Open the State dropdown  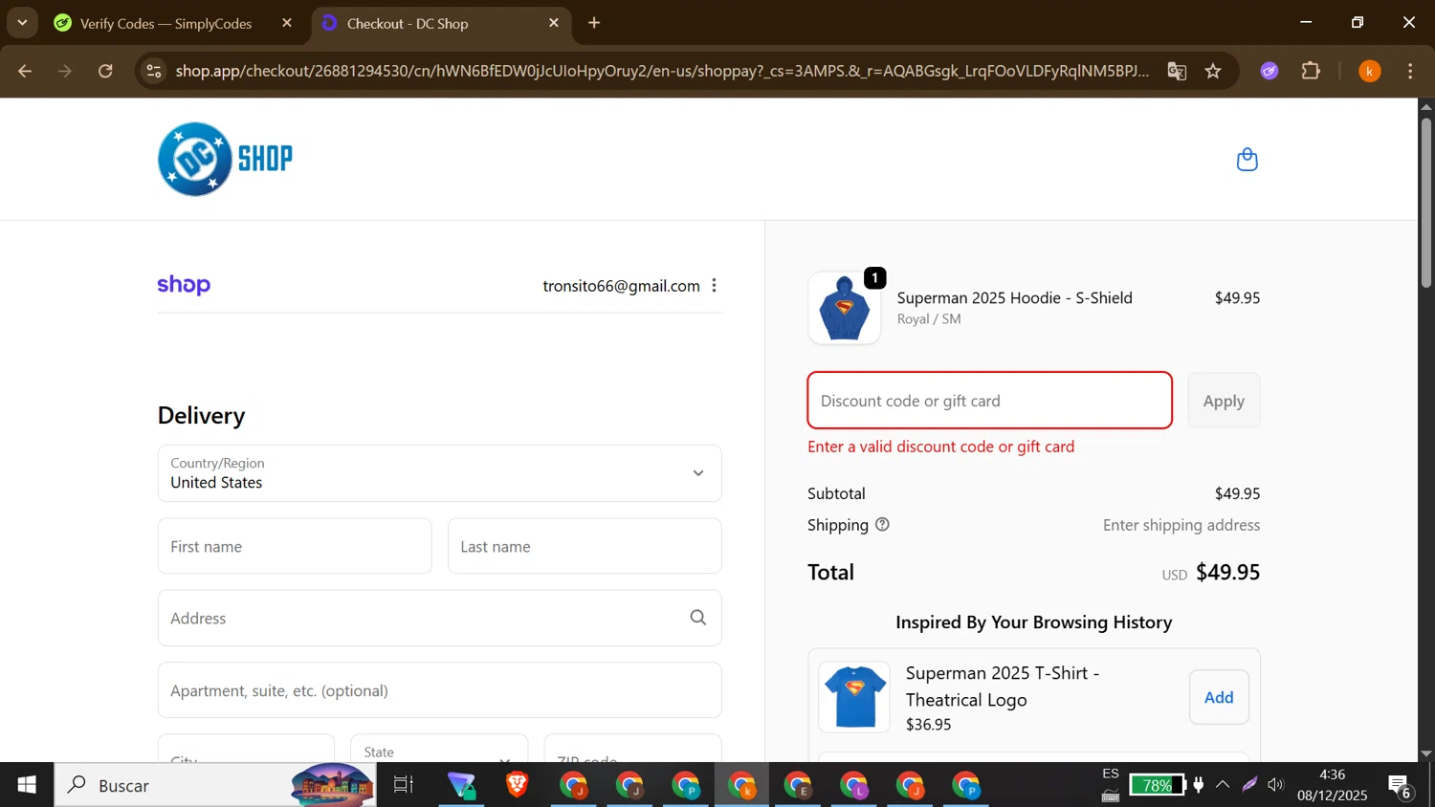click(439, 749)
